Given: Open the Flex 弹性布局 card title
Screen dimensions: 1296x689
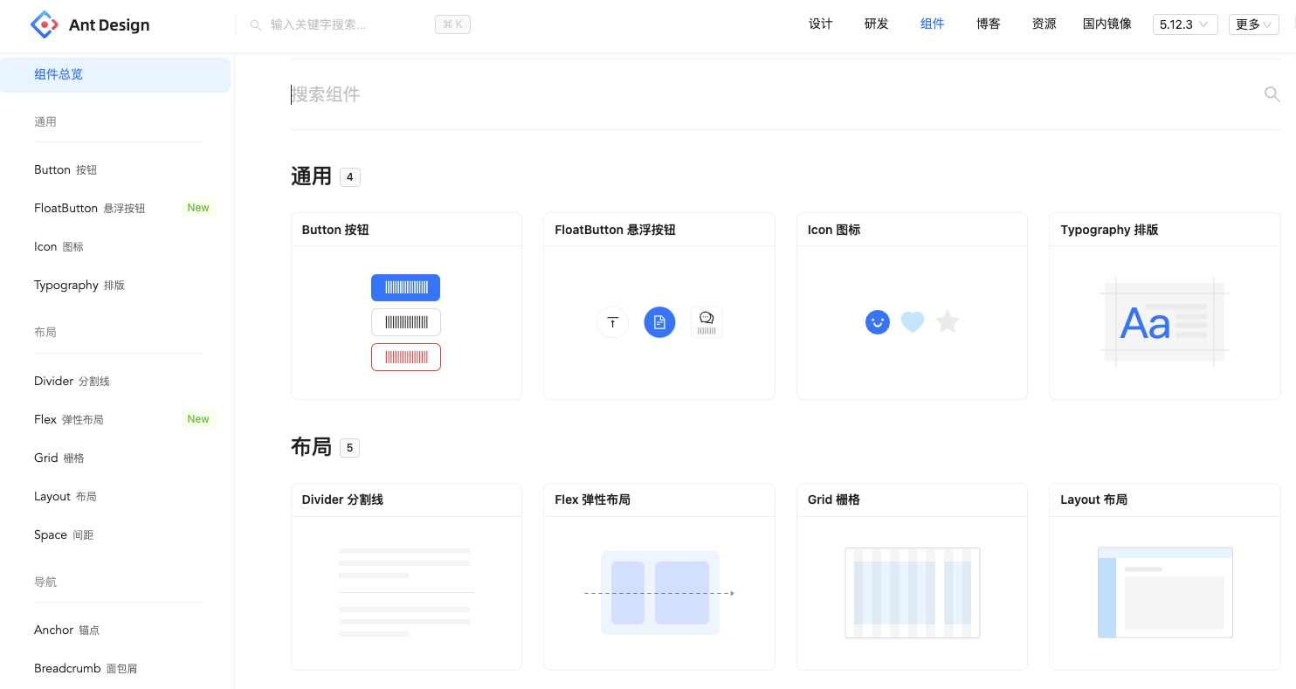Looking at the screenshot, I should point(592,500).
